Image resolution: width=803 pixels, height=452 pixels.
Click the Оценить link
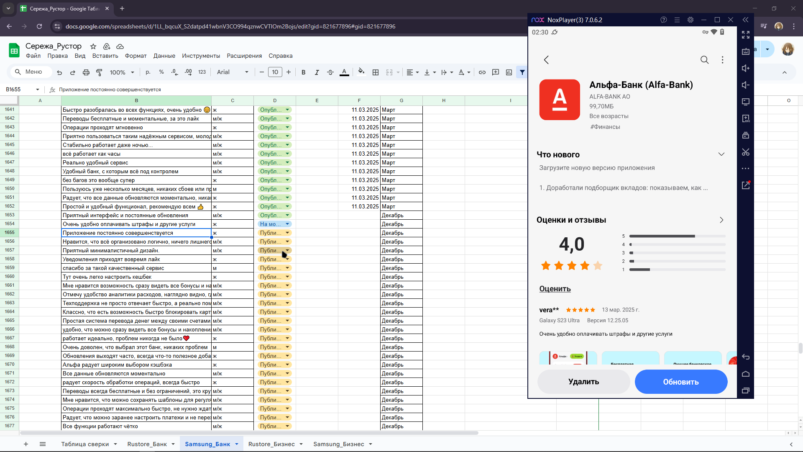555,289
